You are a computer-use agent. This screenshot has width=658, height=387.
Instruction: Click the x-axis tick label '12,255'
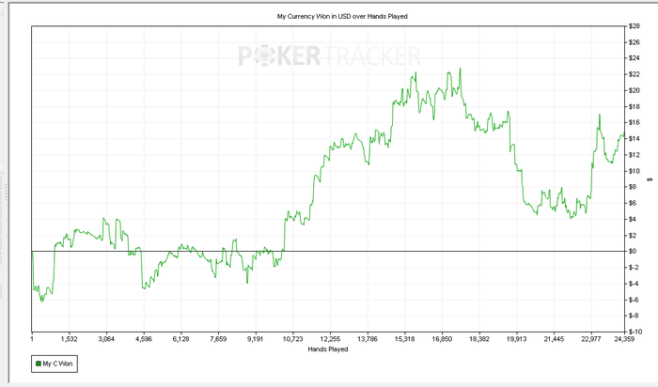(x=330, y=339)
